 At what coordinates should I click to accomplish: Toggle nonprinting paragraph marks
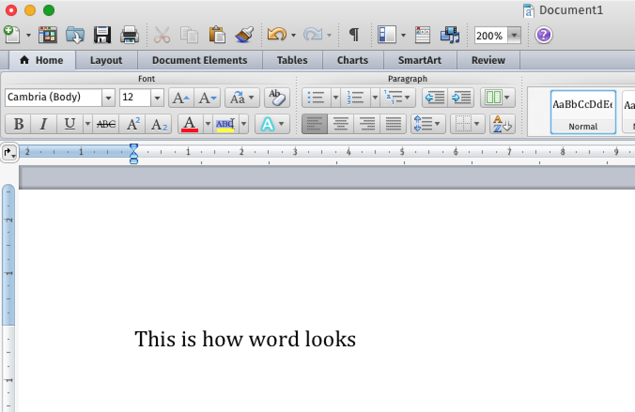pos(354,35)
